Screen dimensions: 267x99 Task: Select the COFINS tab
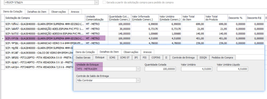coord(156,58)
